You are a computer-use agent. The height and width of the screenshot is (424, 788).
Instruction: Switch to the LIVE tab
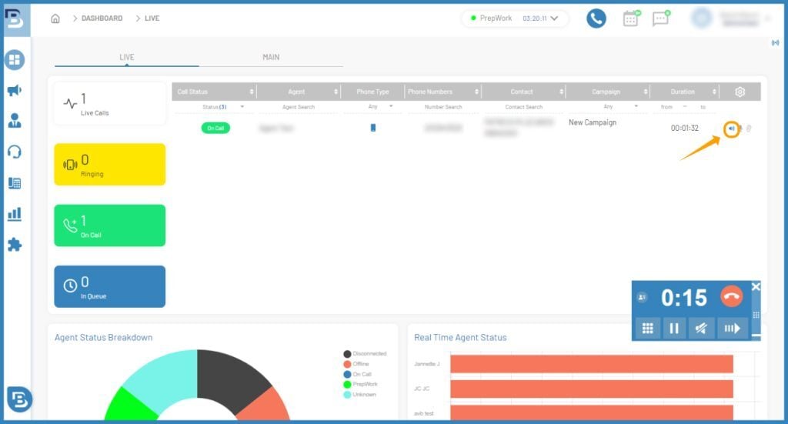[x=127, y=57]
